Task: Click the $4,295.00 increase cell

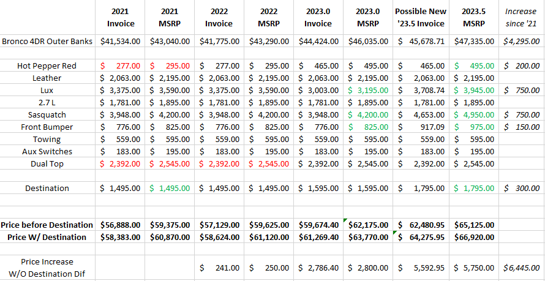Action: coord(522,42)
